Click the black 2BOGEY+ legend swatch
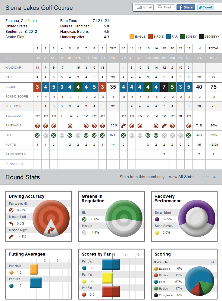 [201, 37]
